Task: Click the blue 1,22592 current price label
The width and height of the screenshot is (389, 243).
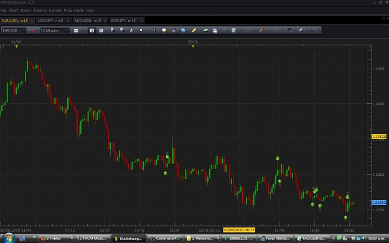Action: click(379, 203)
